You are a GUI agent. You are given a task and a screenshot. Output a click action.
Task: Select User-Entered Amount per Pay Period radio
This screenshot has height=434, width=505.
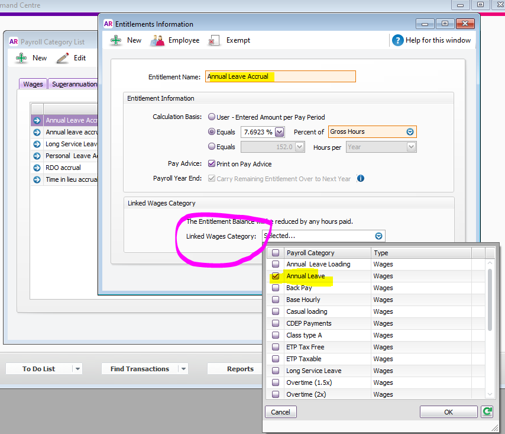(212, 117)
